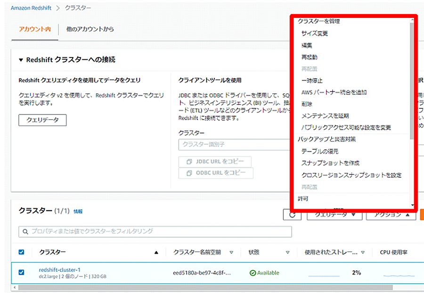
Task: Click the cluster filter search field
Action: click(x=155, y=232)
